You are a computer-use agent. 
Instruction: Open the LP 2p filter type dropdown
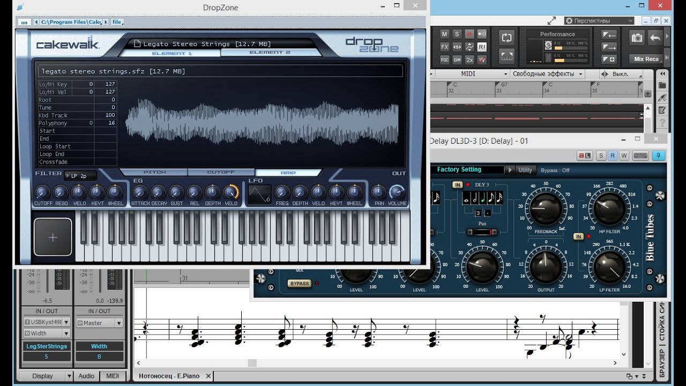point(80,176)
